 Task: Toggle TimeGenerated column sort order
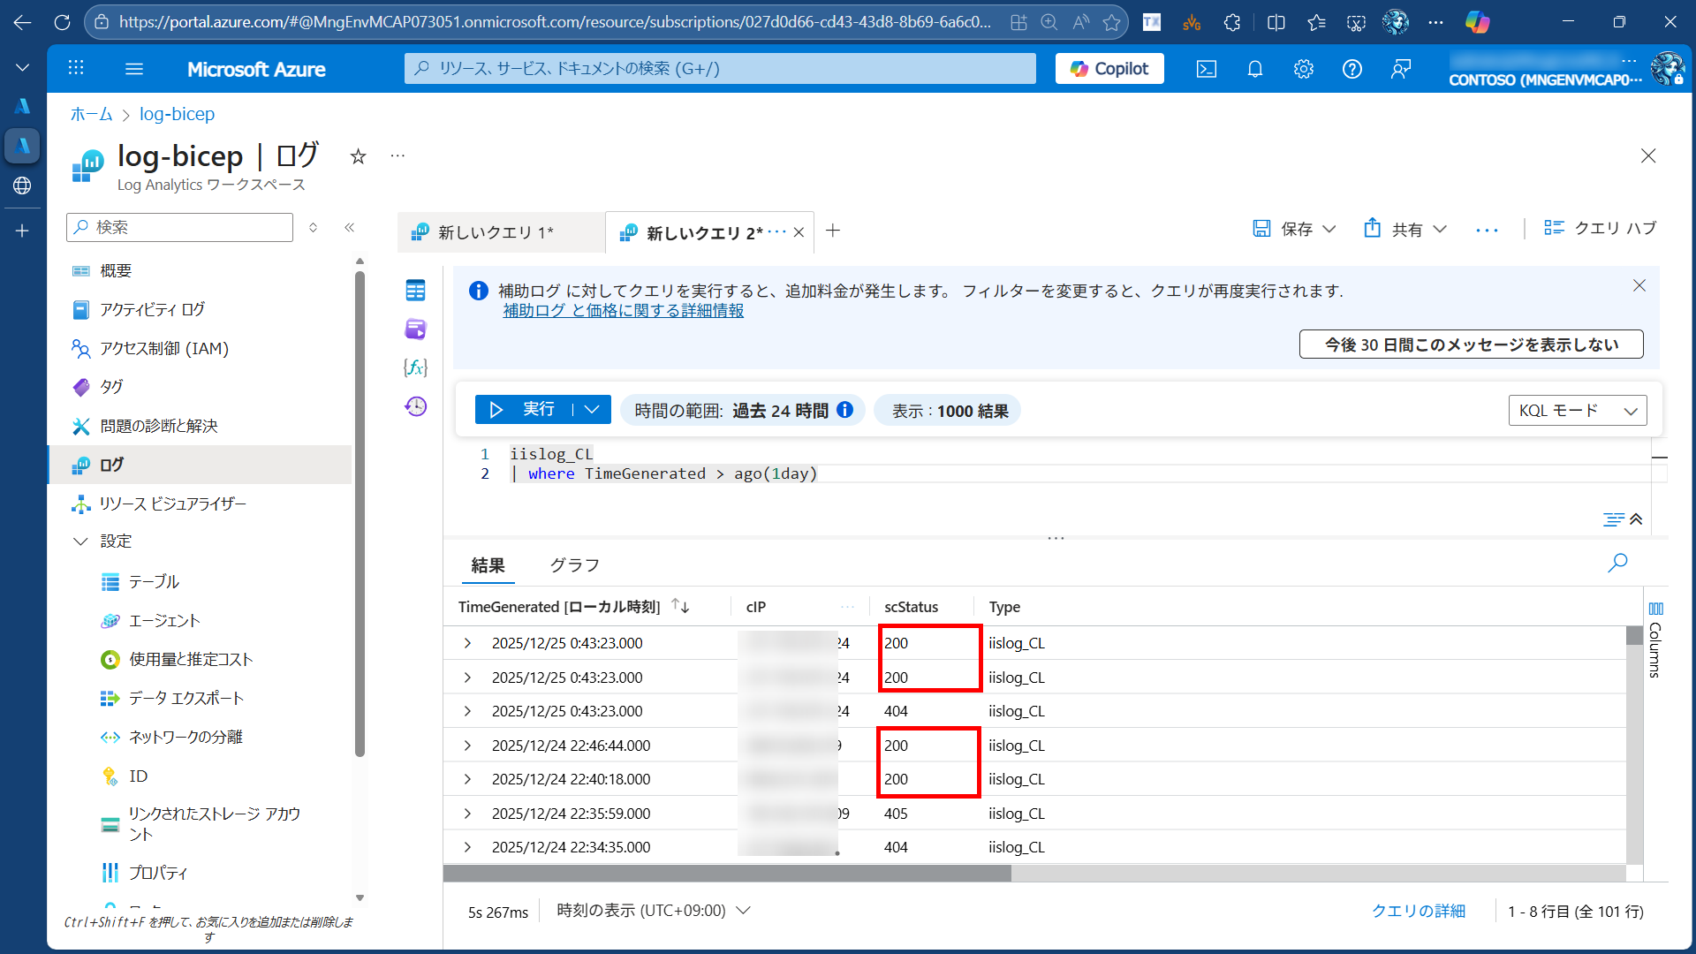680,606
